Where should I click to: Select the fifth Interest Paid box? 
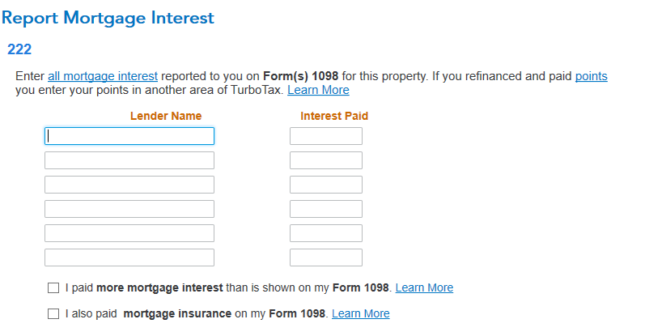[x=326, y=233]
